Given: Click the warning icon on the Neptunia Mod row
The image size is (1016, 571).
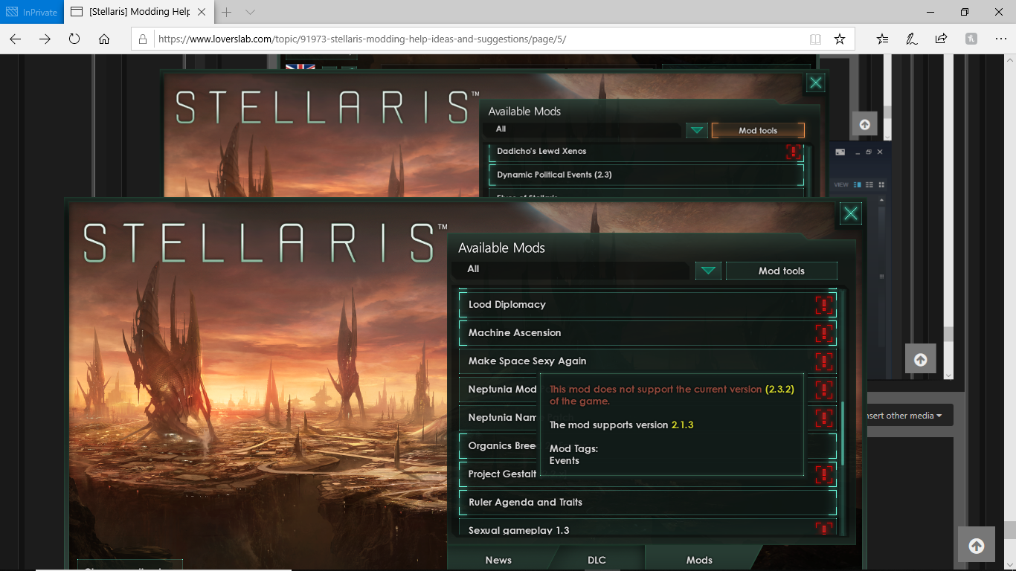Looking at the screenshot, I should point(824,390).
